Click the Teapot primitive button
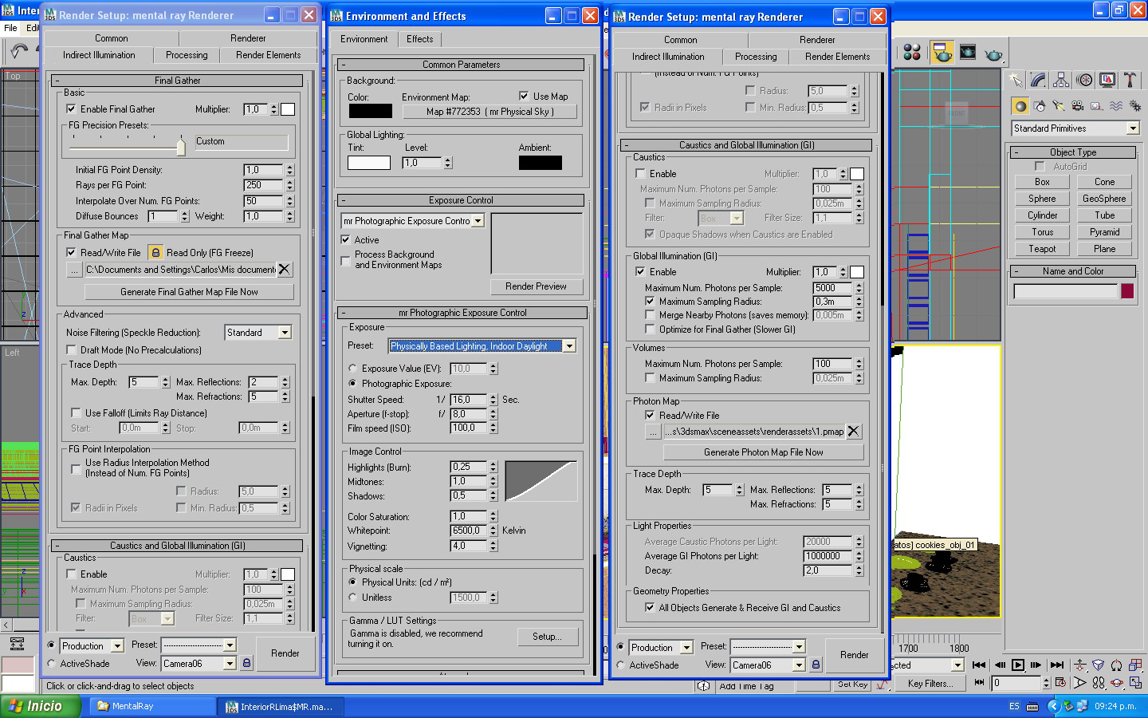This screenshot has width=1148, height=718. (1042, 249)
